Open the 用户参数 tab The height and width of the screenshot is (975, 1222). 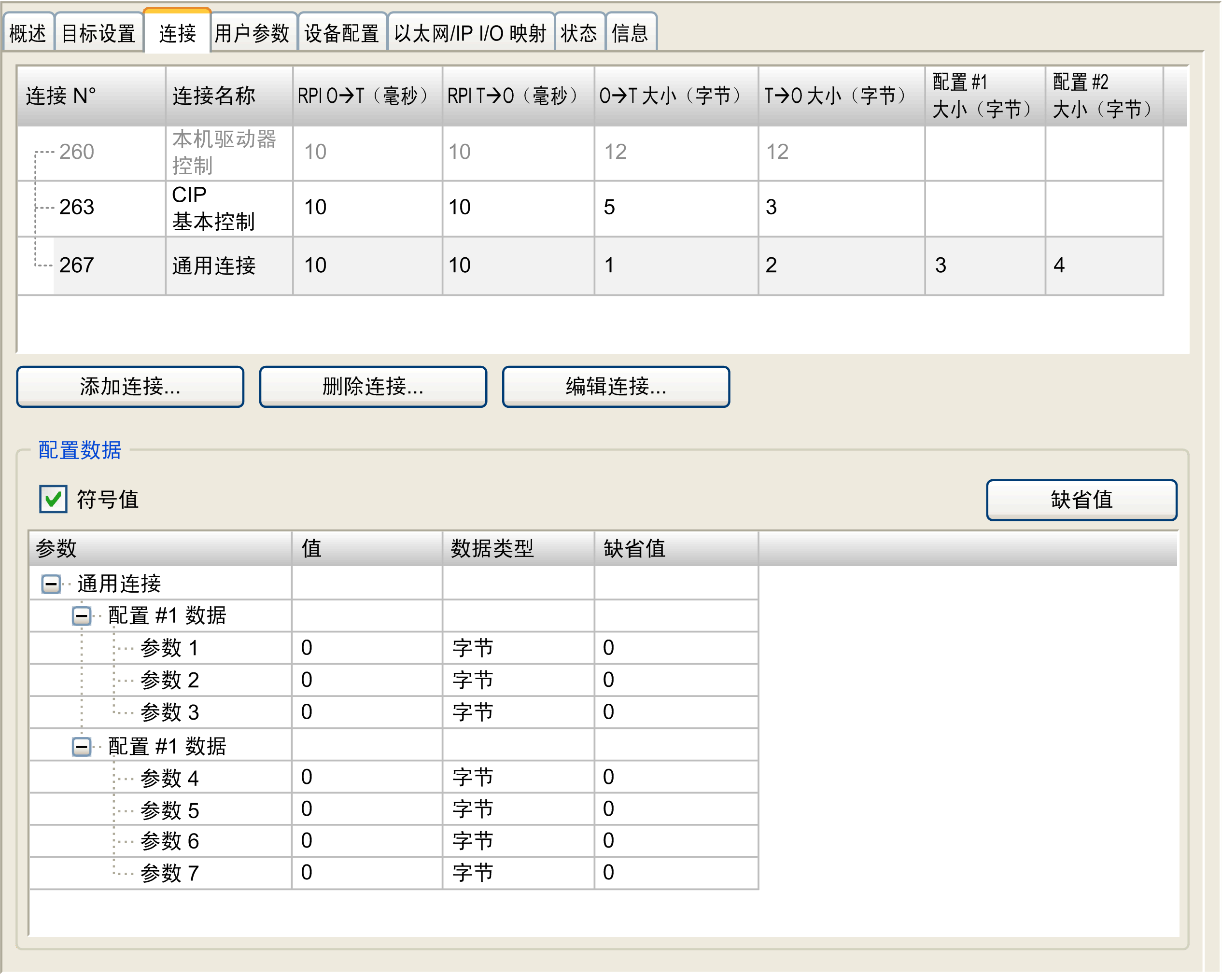pyautogui.click(x=252, y=33)
